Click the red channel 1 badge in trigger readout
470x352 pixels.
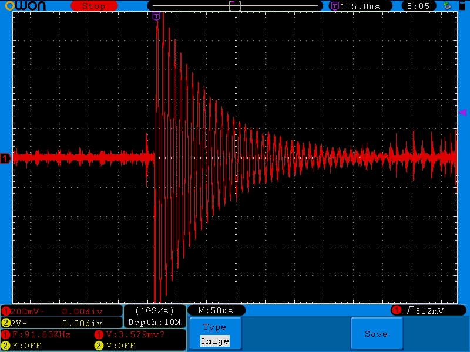coord(397,310)
